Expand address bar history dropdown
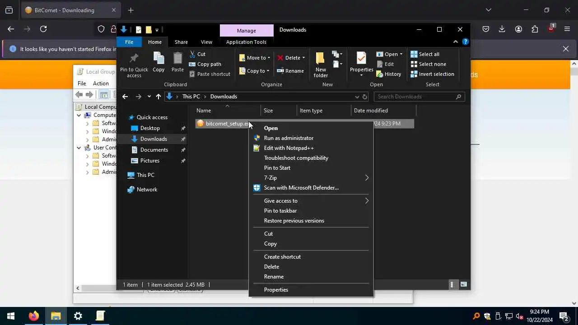Viewport: 578px width, 325px height. (x=357, y=97)
